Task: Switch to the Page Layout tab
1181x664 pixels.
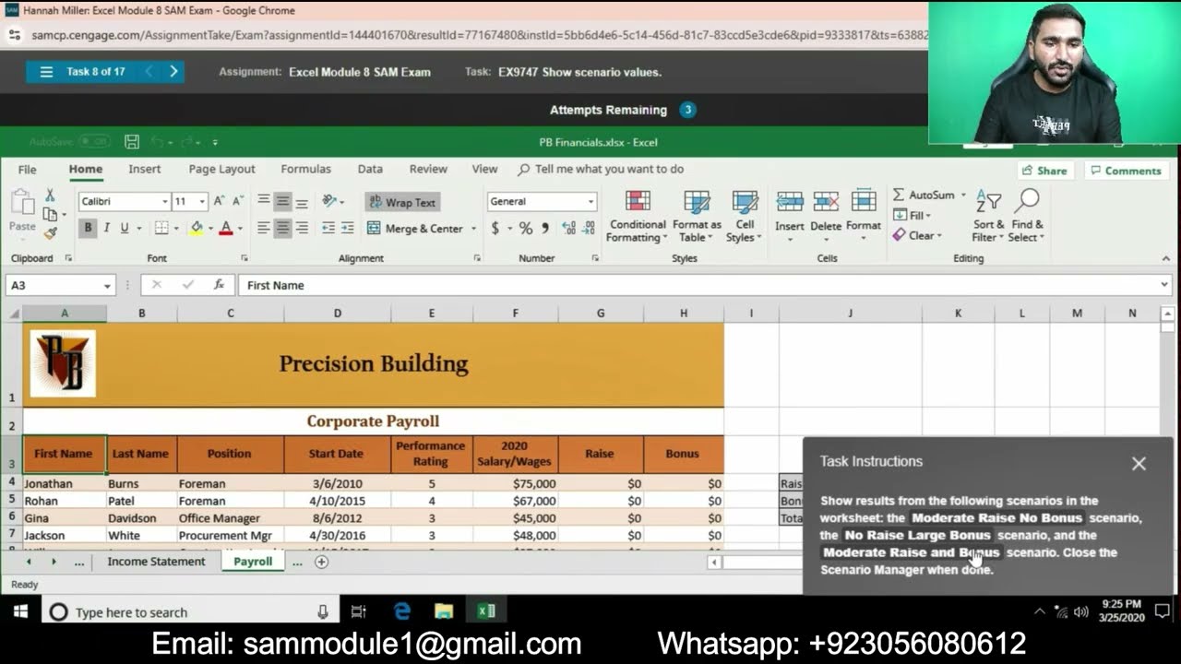Action: [221, 169]
